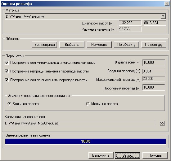Viewport: 171px width, 161px height.
Task: Click the 'Изменить' area button
Action: point(99,45)
